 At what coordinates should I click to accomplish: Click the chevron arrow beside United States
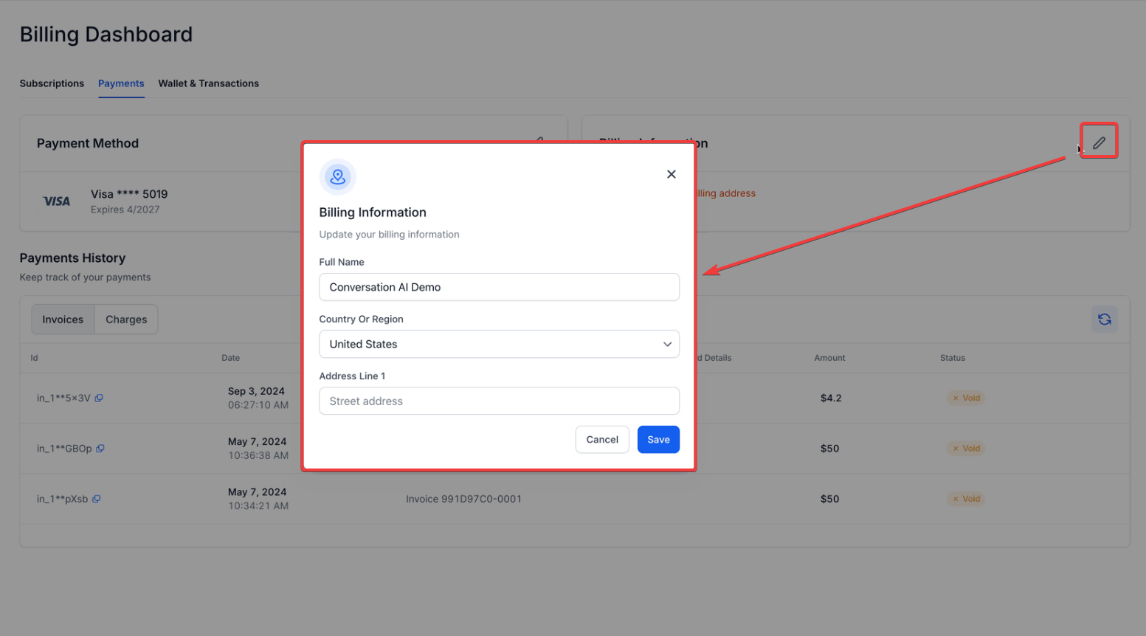click(666, 345)
